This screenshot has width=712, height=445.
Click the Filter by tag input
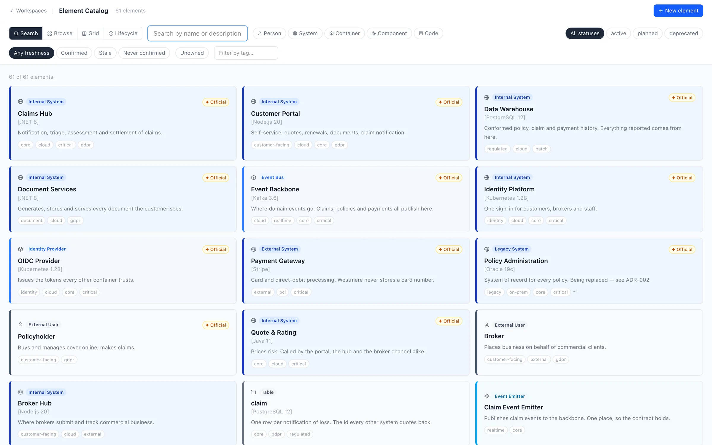(246, 53)
